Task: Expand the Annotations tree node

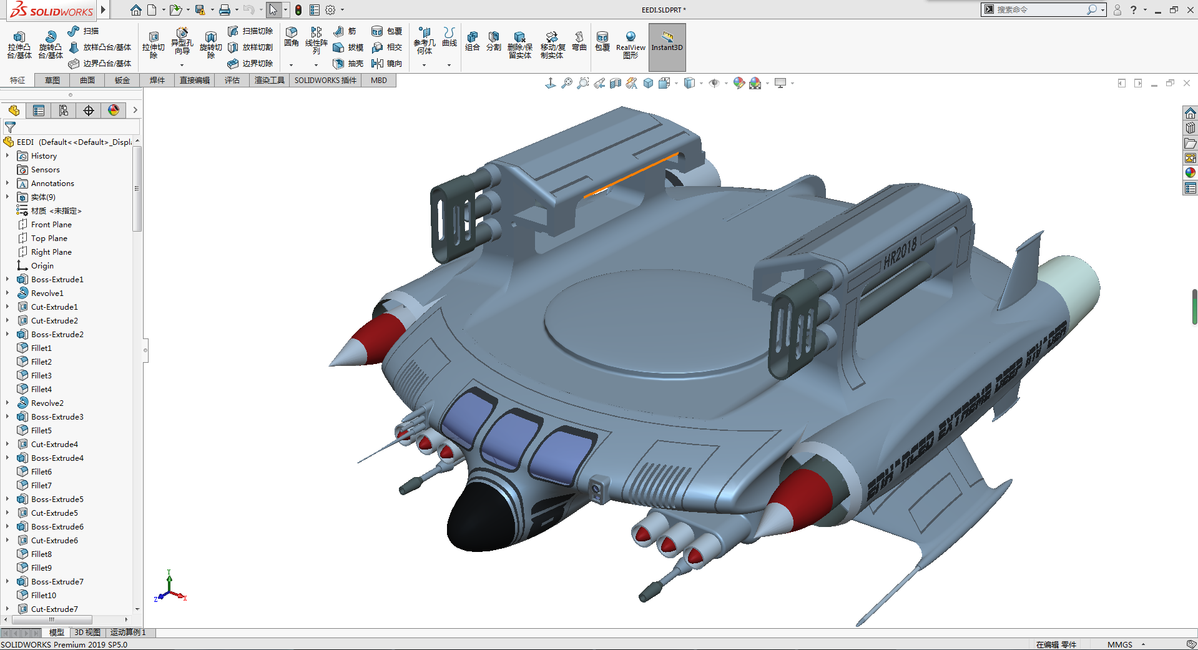Action: click(7, 184)
